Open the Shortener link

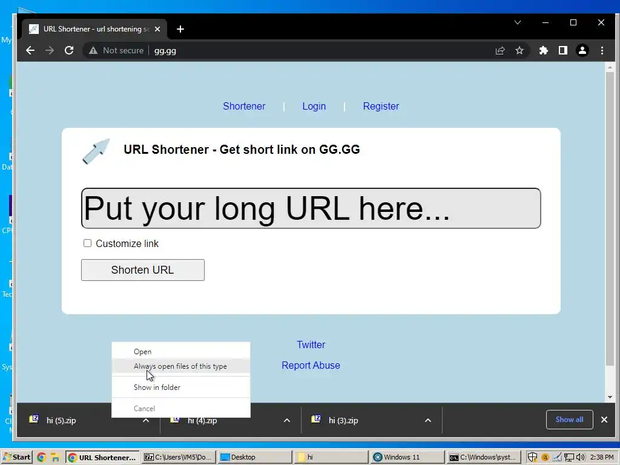[244, 106]
